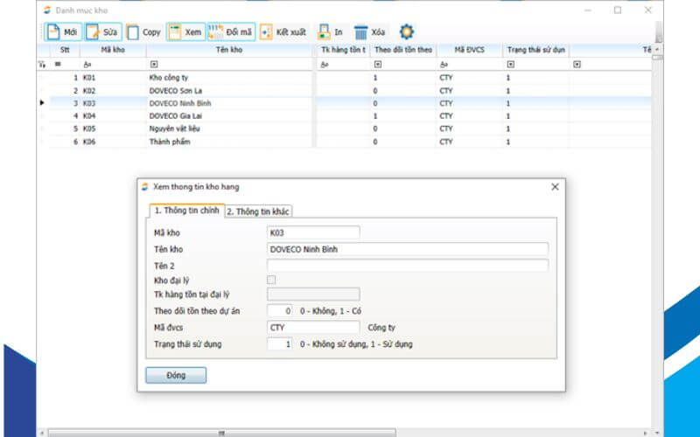Click the Xóa (Delete) trash icon

click(360, 32)
